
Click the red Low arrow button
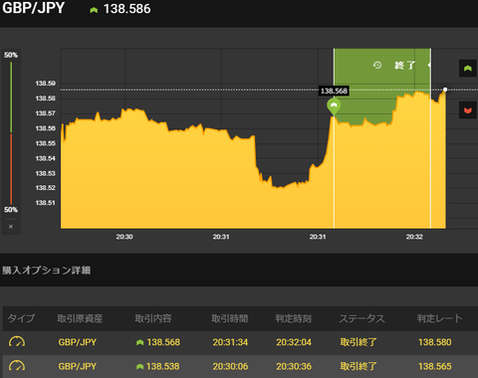click(x=468, y=110)
